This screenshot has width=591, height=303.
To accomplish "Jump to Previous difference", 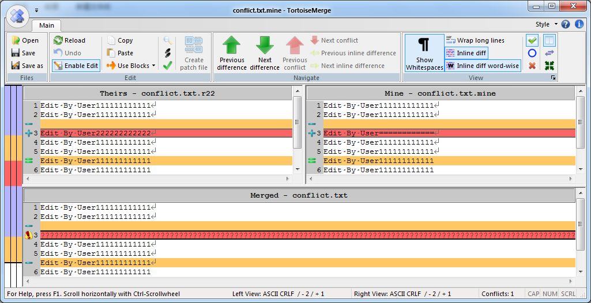I will coord(232,53).
